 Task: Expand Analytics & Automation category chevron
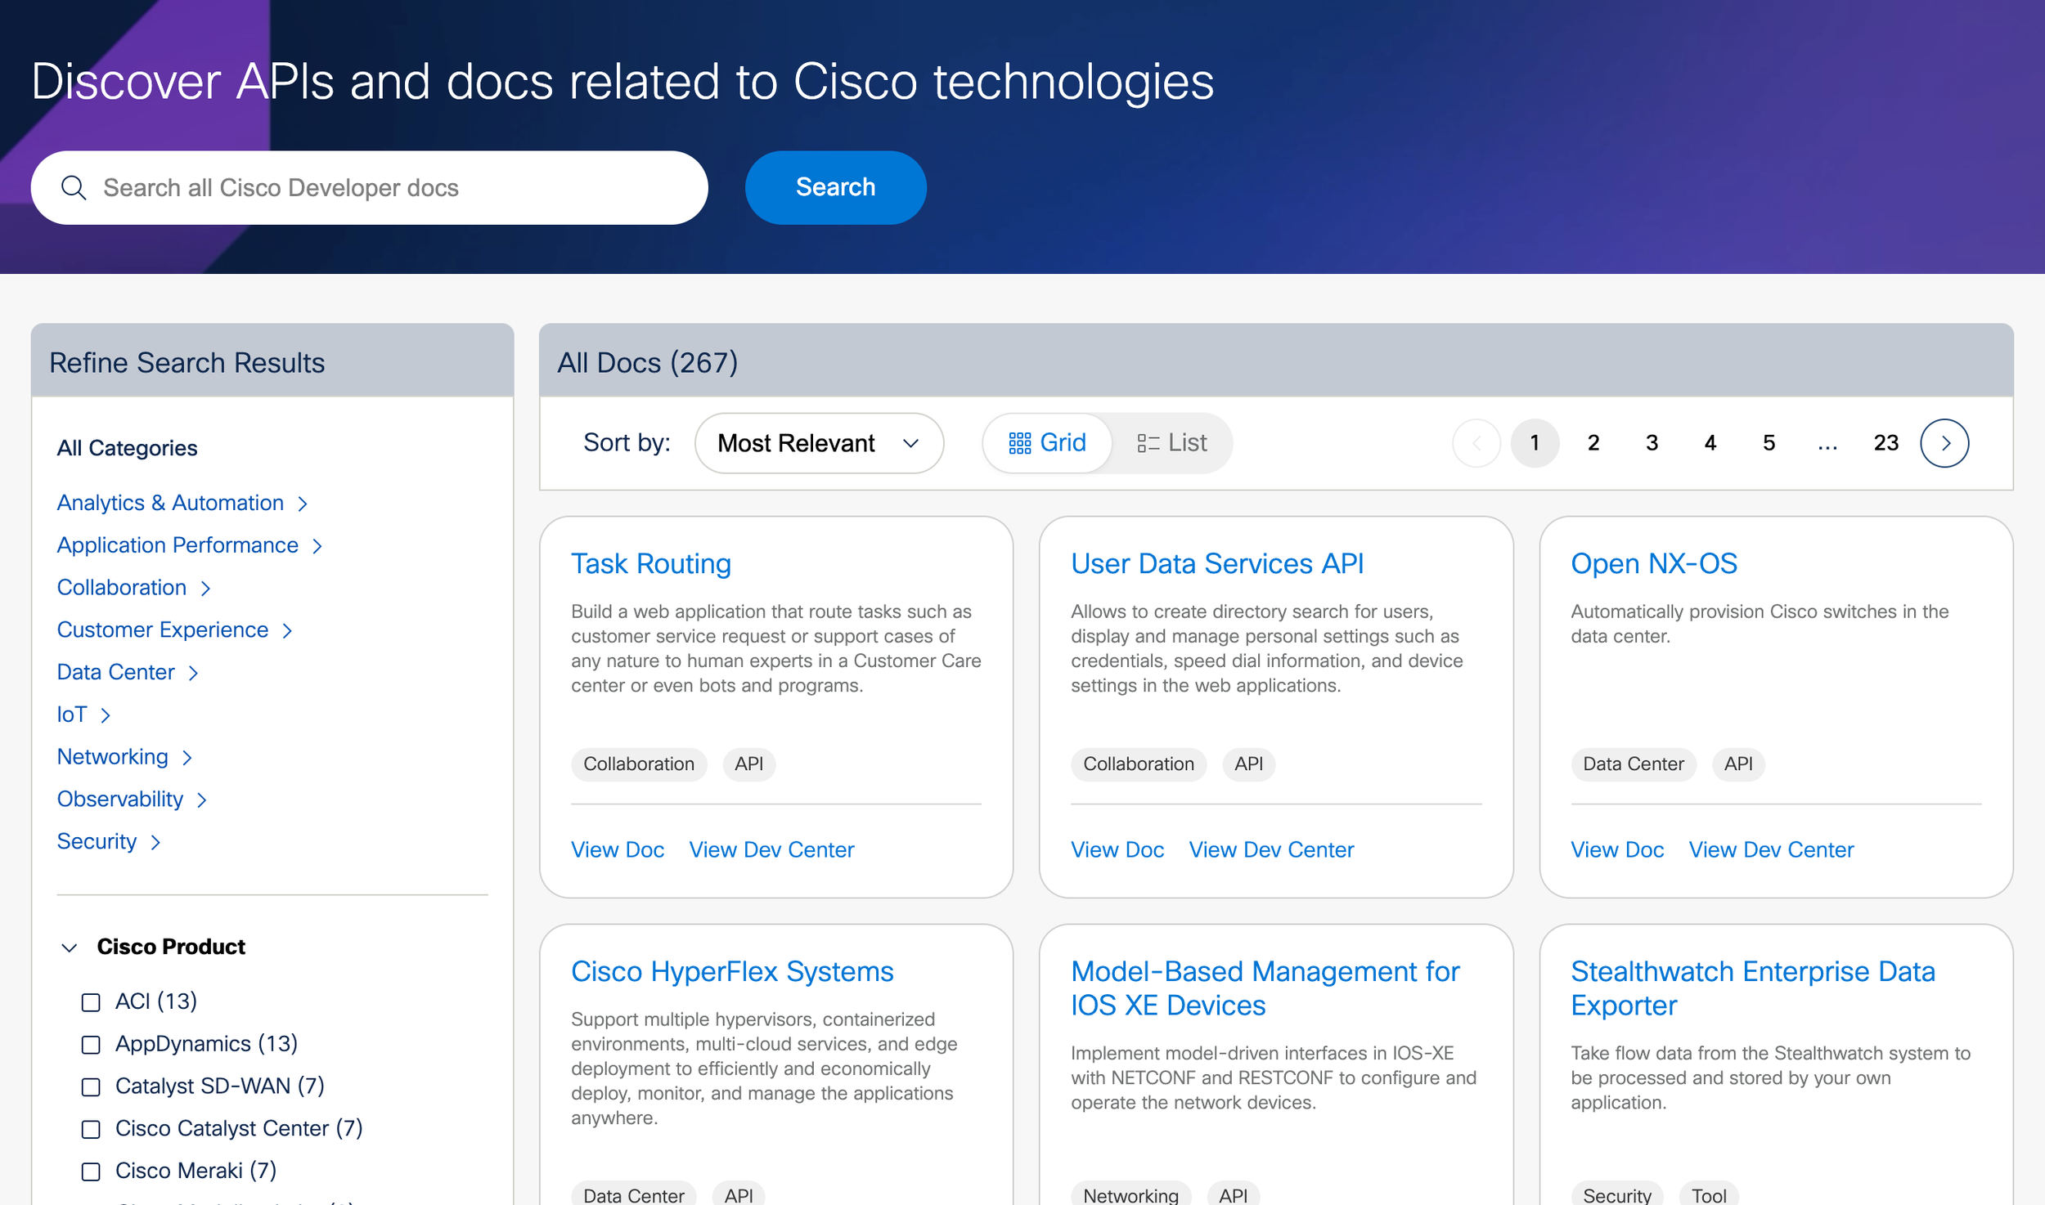click(x=303, y=504)
